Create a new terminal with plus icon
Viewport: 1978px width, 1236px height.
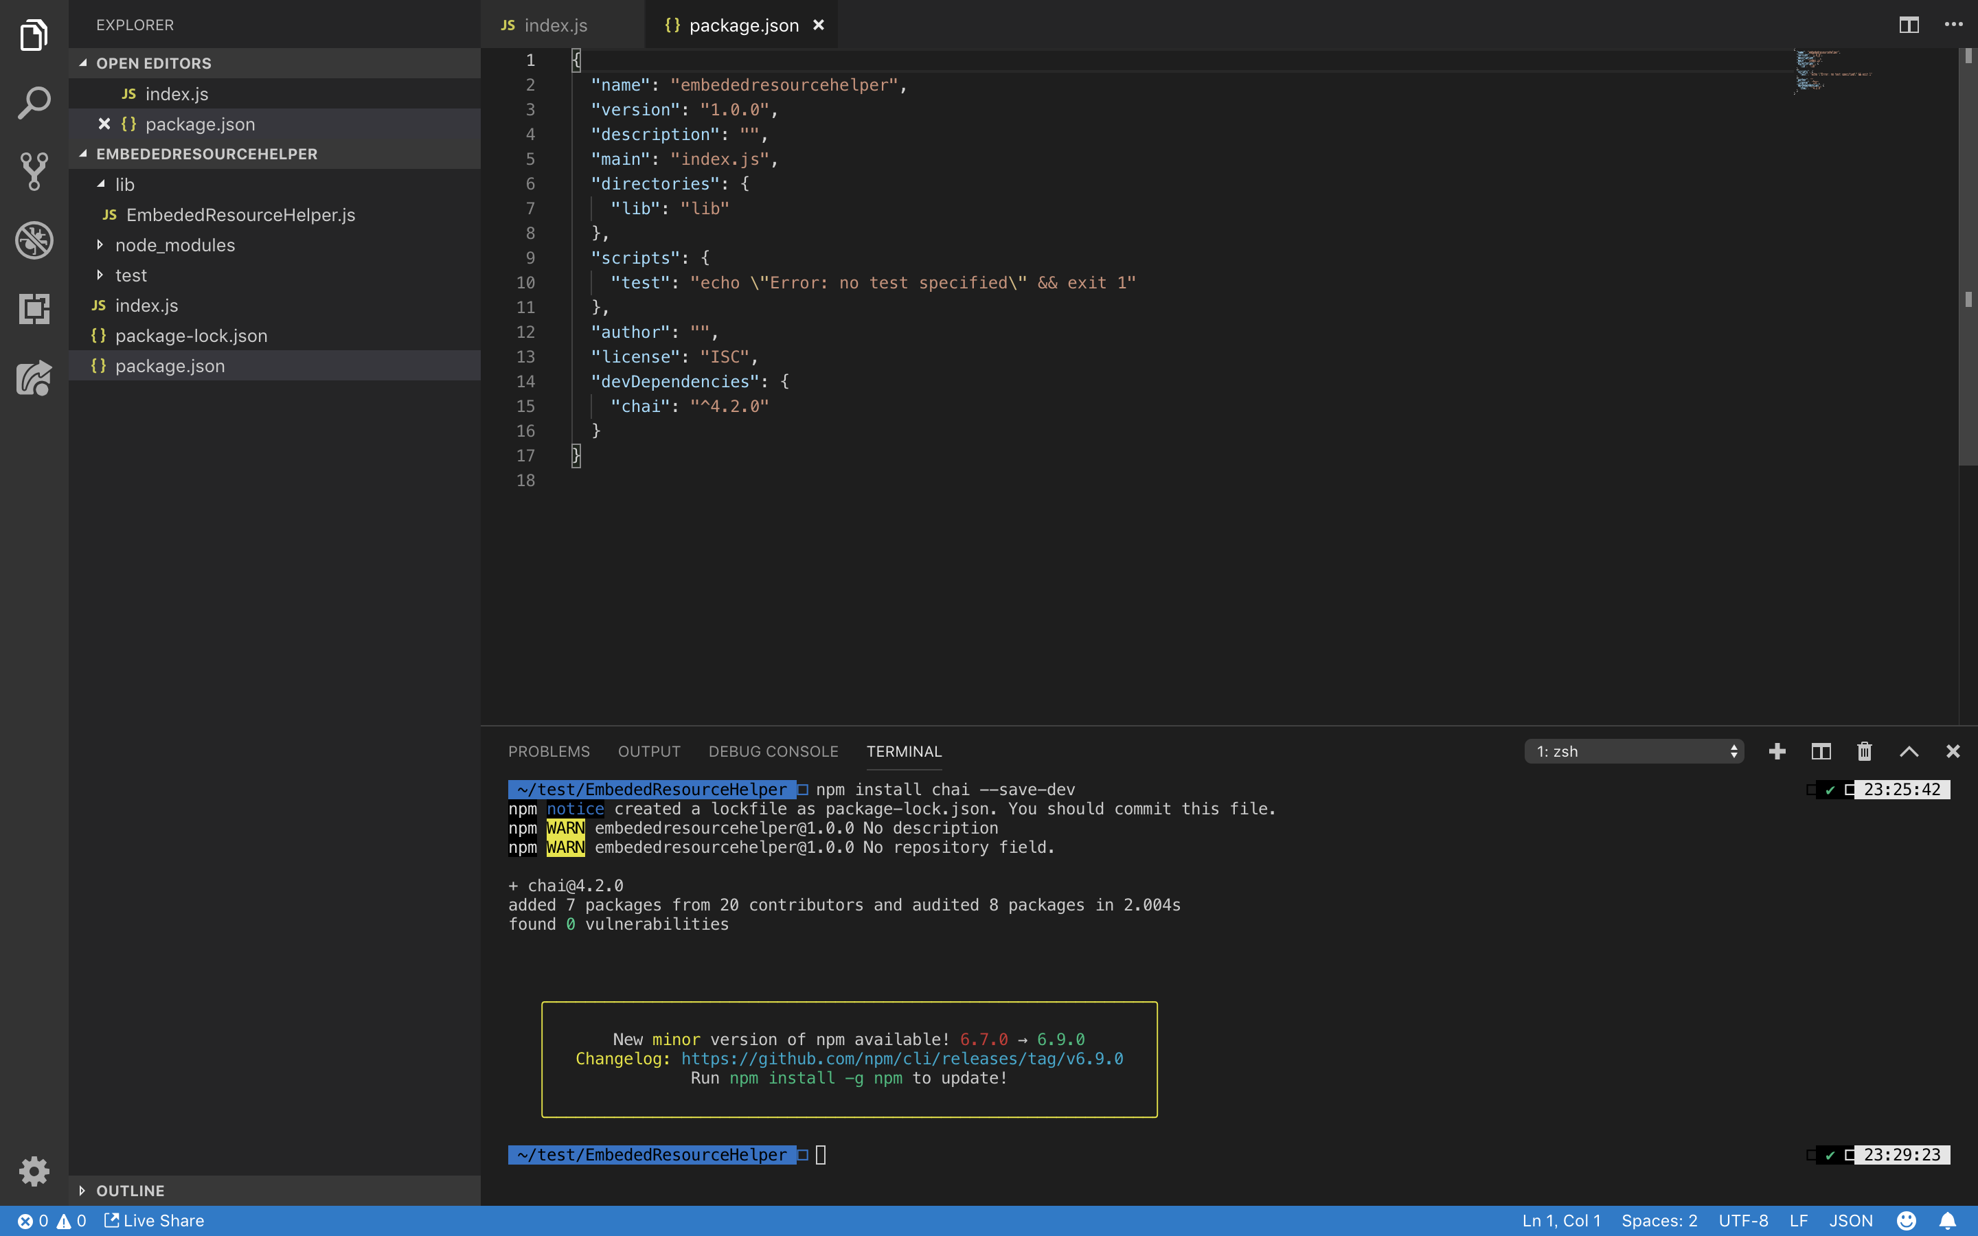point(1777,751)
